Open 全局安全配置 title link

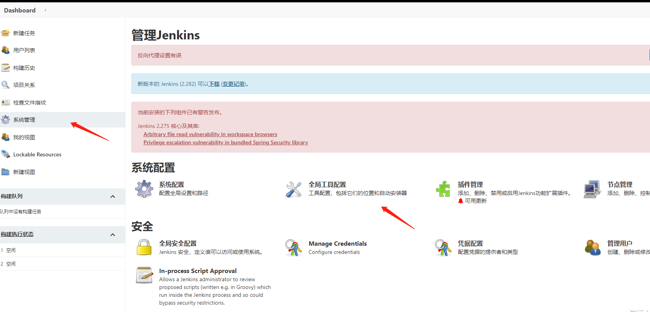point(178,243)
